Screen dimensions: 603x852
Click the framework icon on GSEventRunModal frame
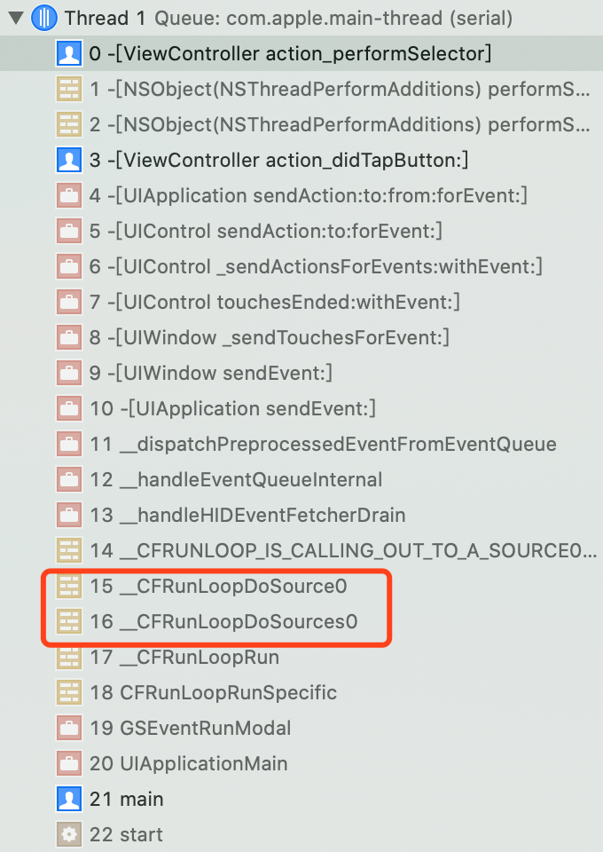pos(68,728)
